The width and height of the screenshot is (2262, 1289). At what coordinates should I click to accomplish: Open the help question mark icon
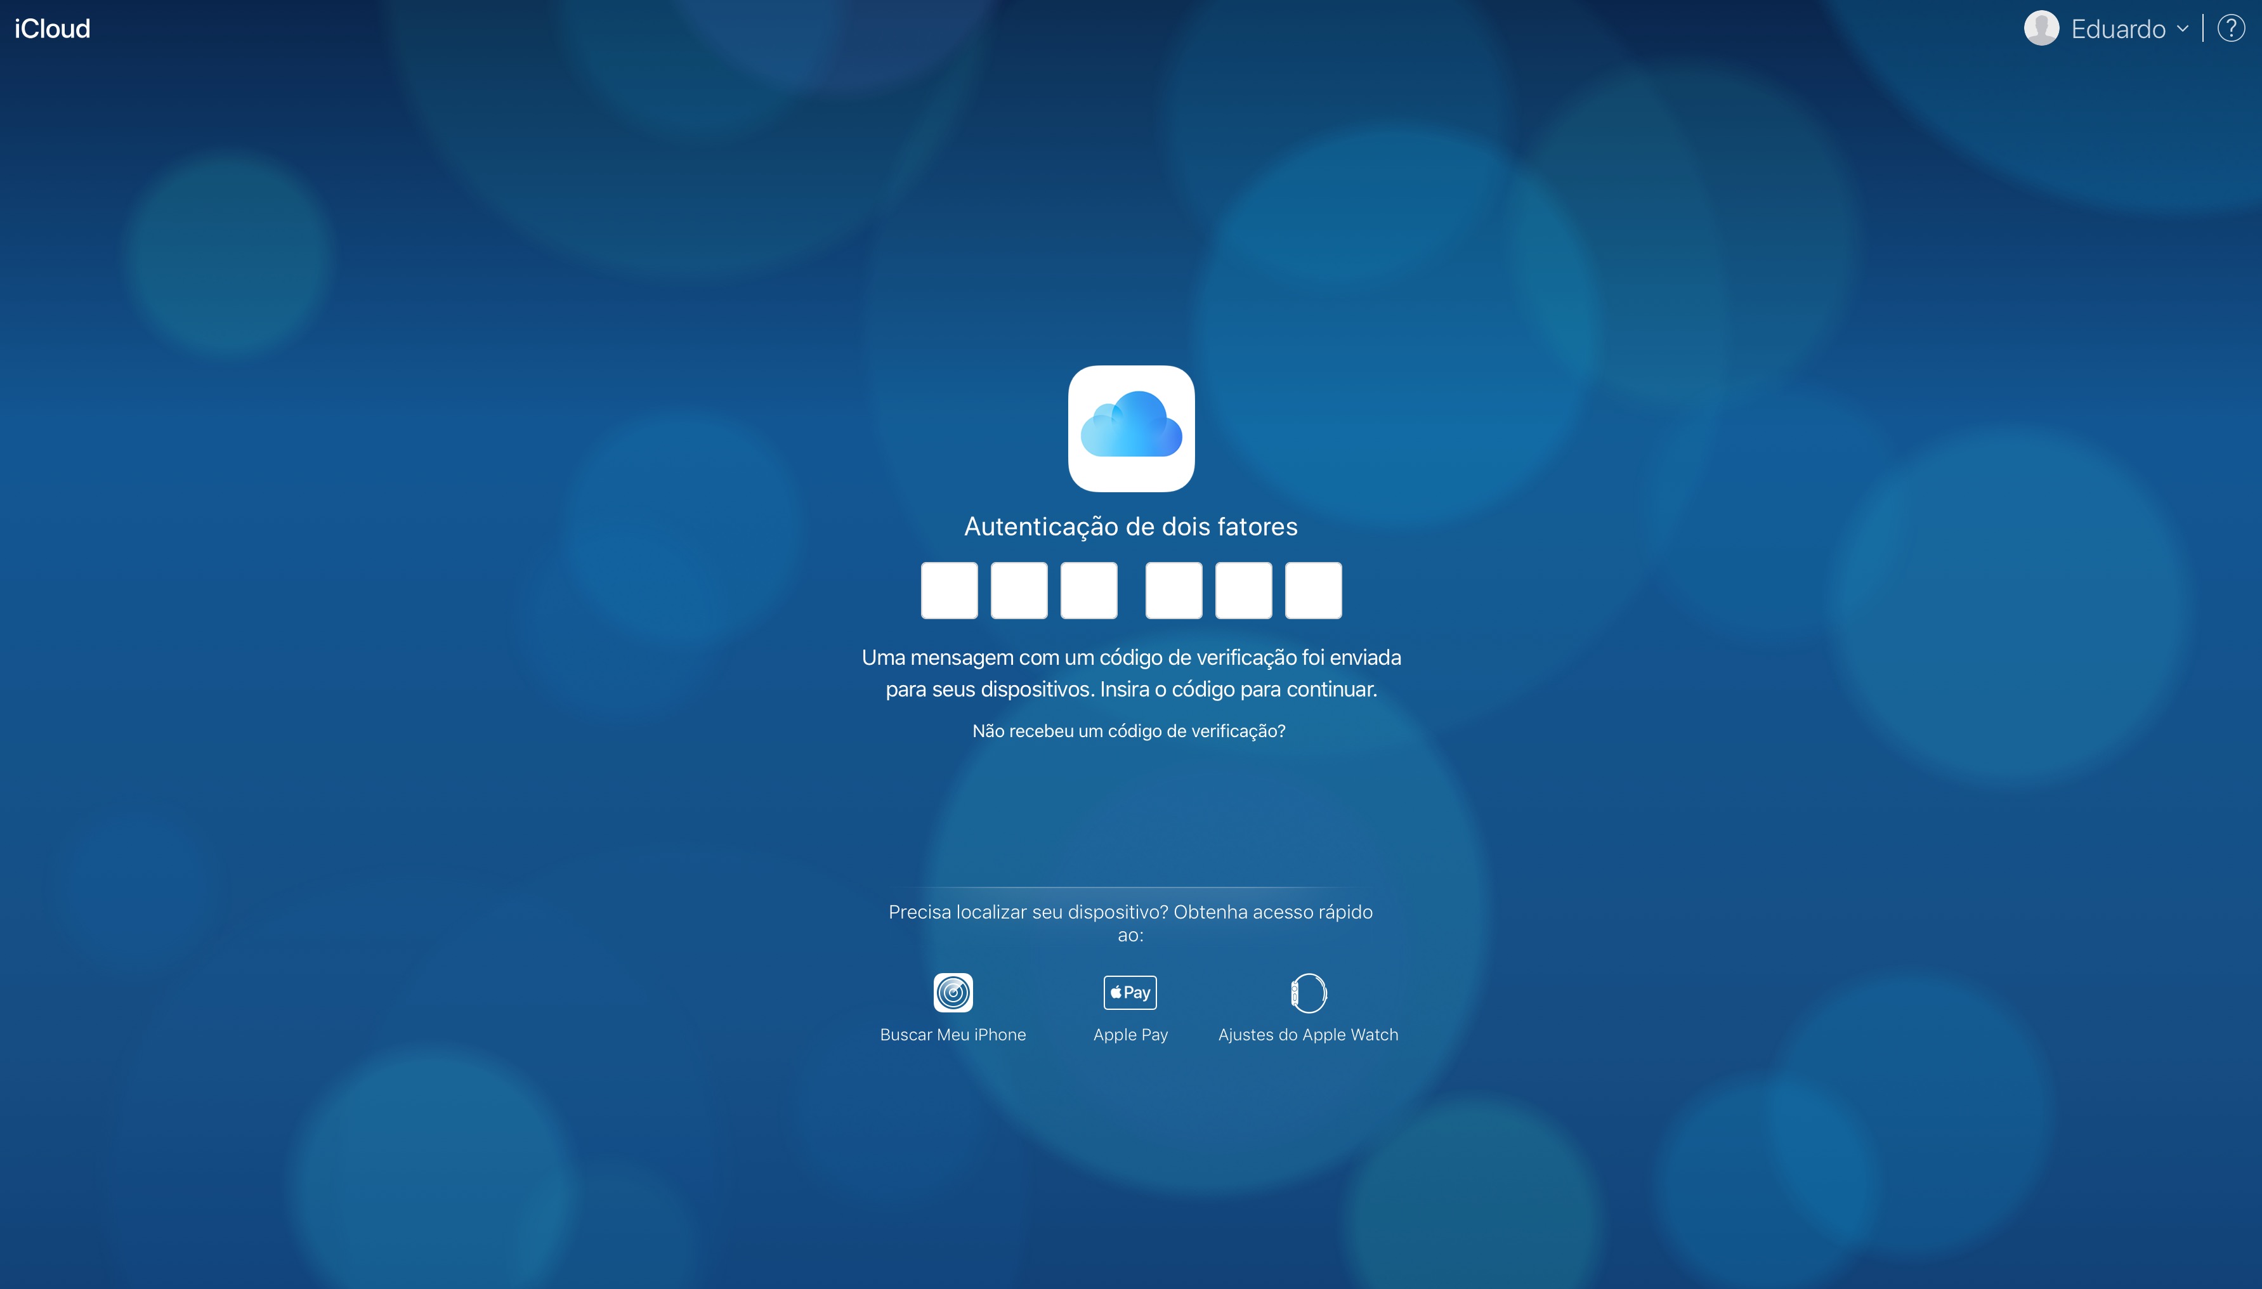[2231, 29]
